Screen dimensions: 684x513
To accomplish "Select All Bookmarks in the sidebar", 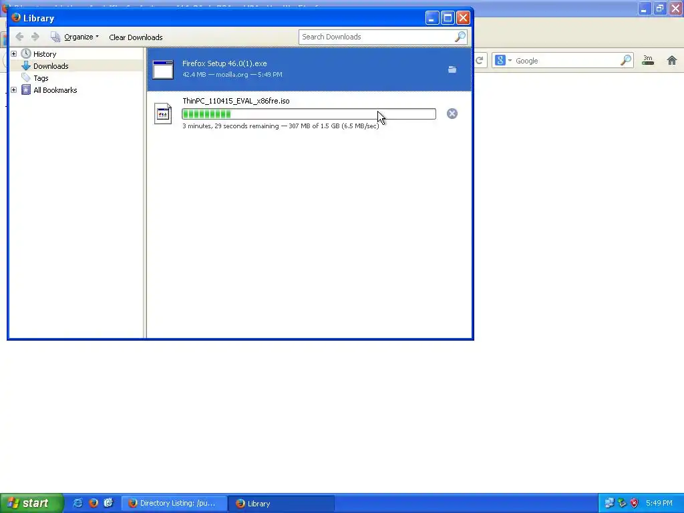I will (x=55, y=90).
